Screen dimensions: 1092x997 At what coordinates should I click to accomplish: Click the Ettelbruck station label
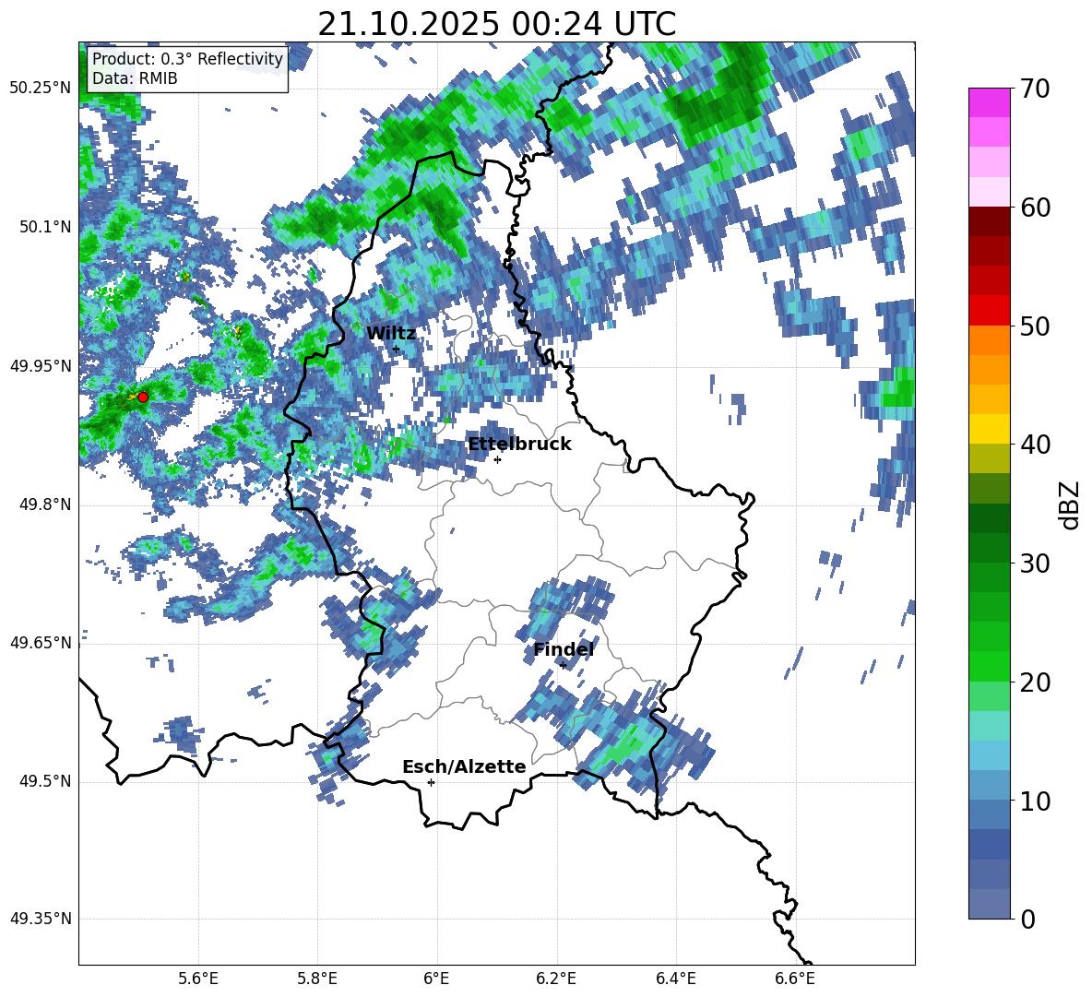(519, 444)
